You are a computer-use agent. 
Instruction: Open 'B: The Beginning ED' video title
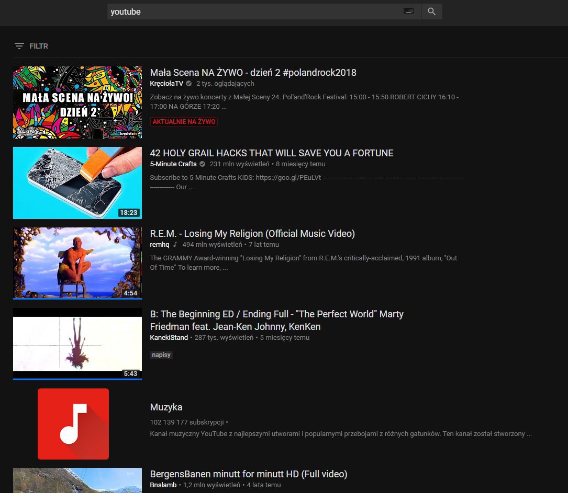click(x=277, y=320)
